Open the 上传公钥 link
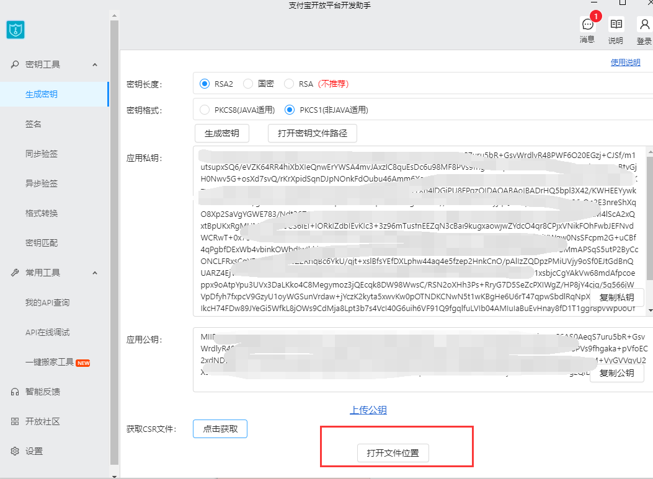The width and height of the screenshot is (653, 479). [368, 410]
